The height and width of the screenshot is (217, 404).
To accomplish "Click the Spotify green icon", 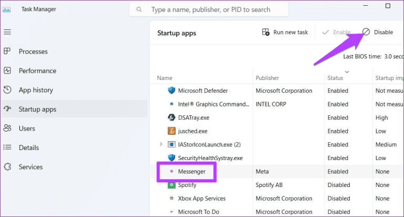I will coord(171,185).
